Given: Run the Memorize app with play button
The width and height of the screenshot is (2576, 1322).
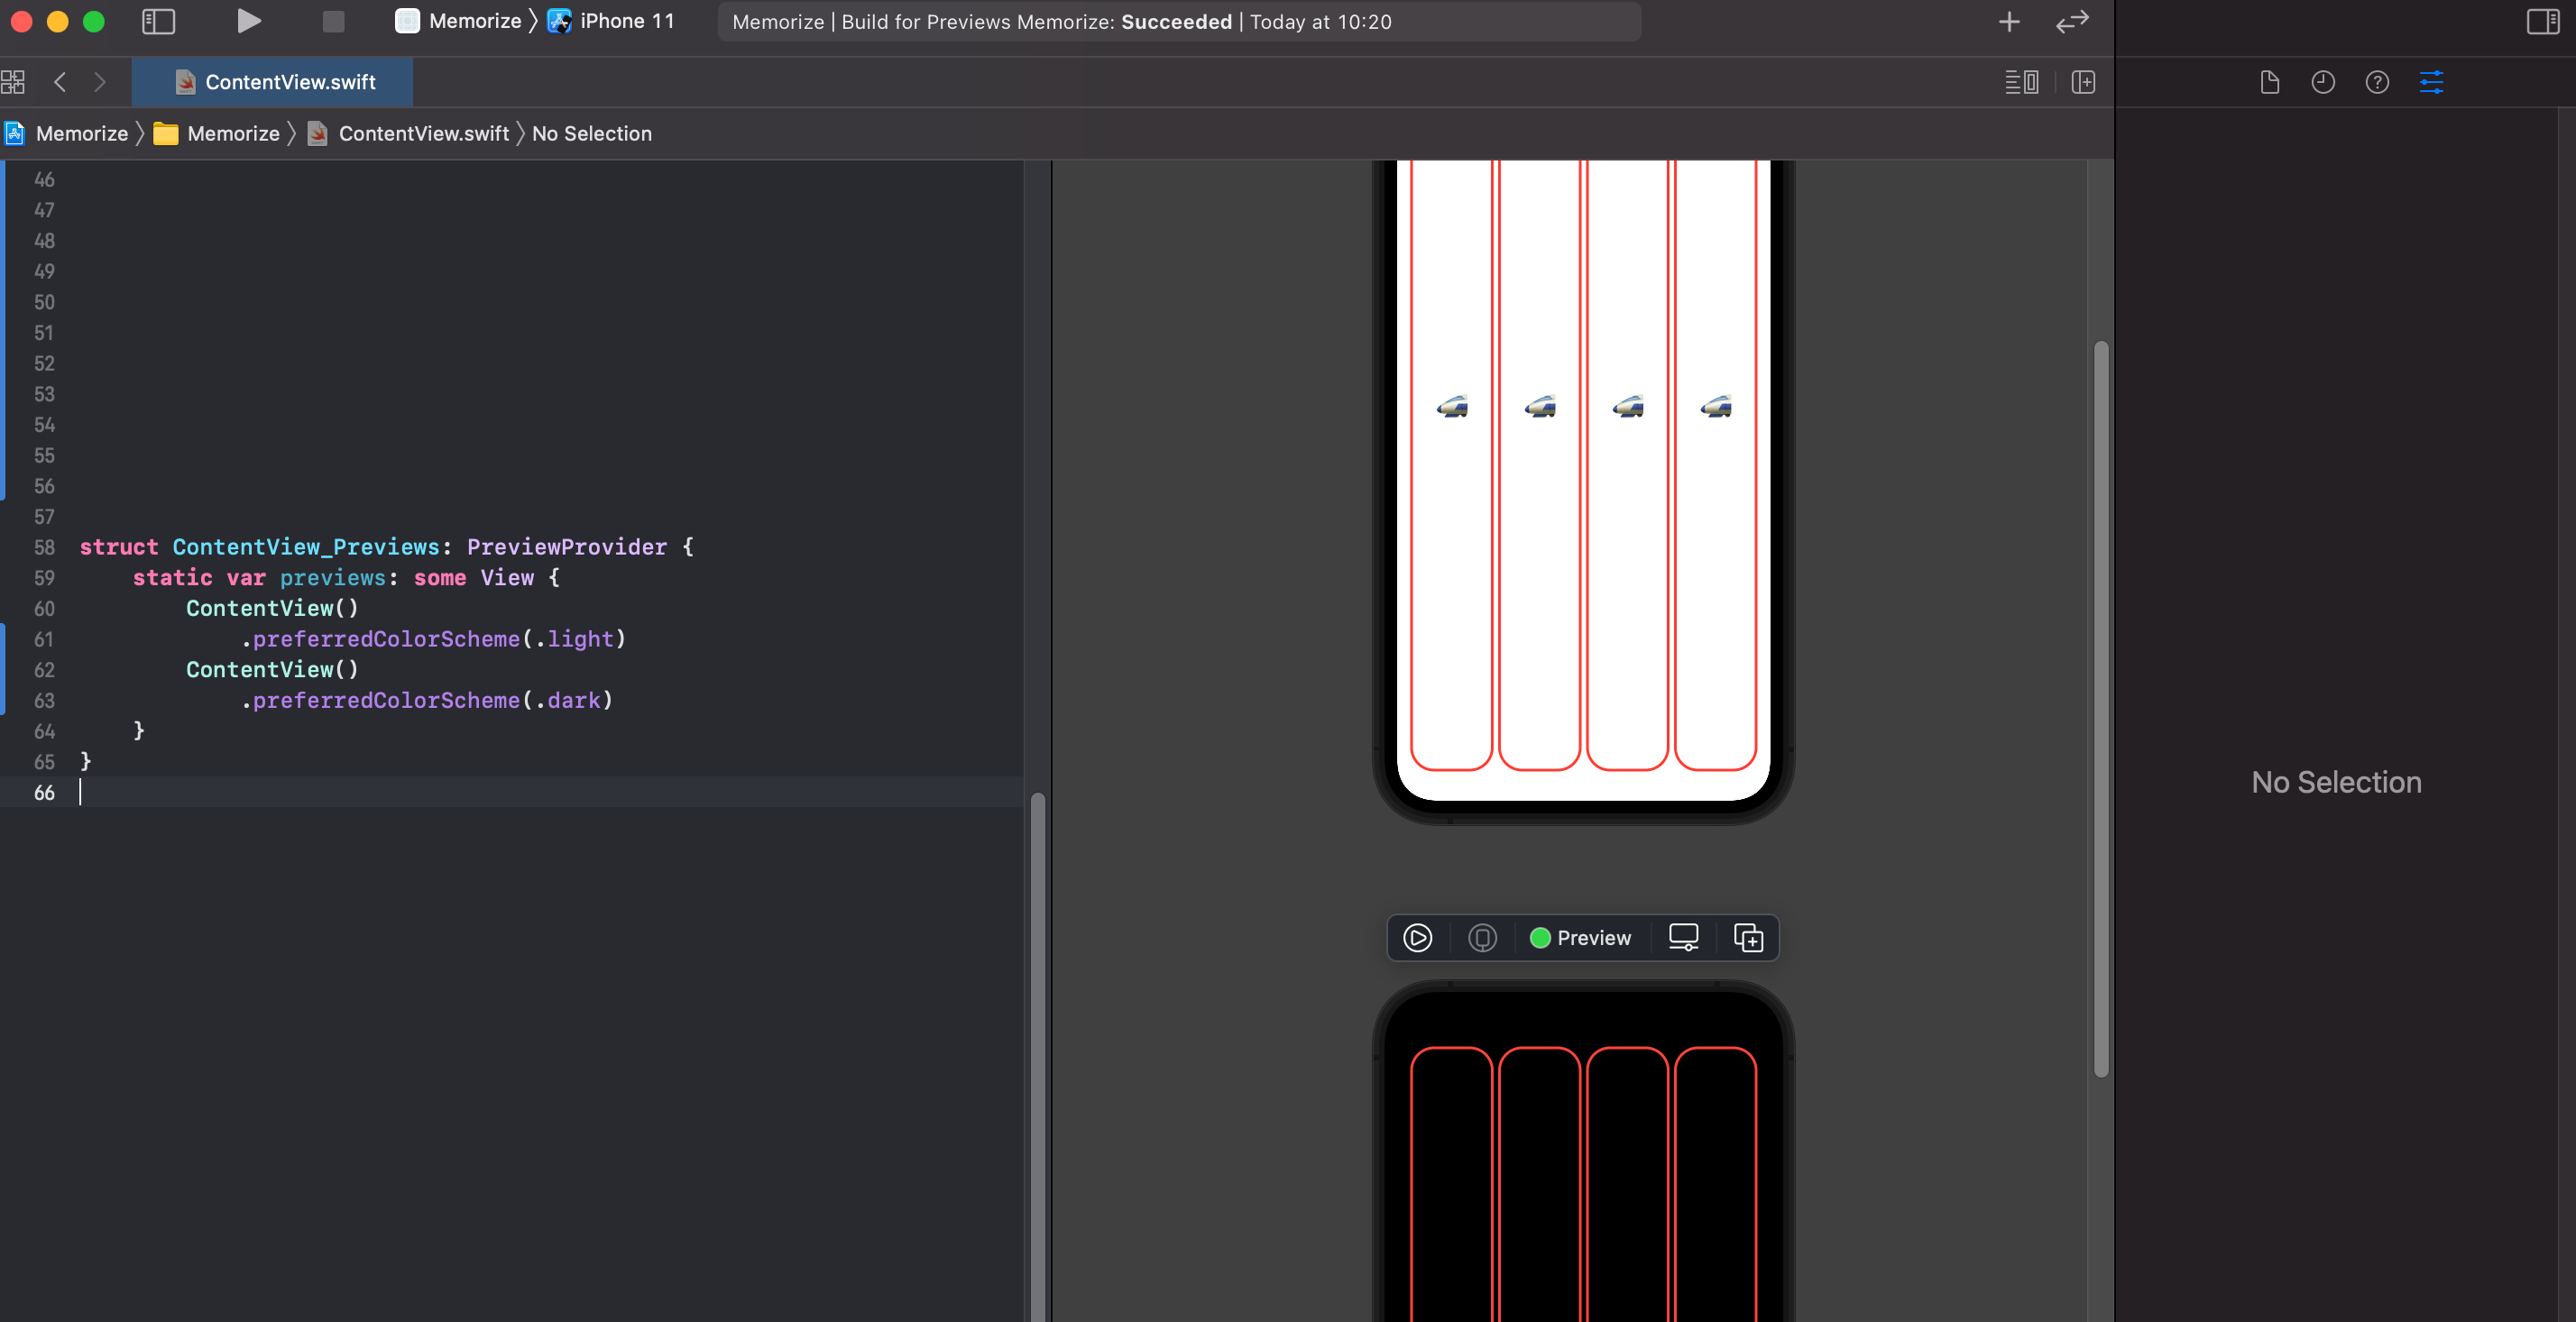Looking at the screenshot, I should [x=248, y=21].
